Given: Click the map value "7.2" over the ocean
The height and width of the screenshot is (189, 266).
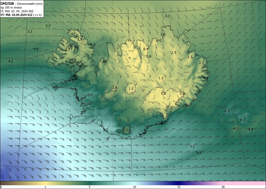Looking at the screenshot, I should click(192, 147).
